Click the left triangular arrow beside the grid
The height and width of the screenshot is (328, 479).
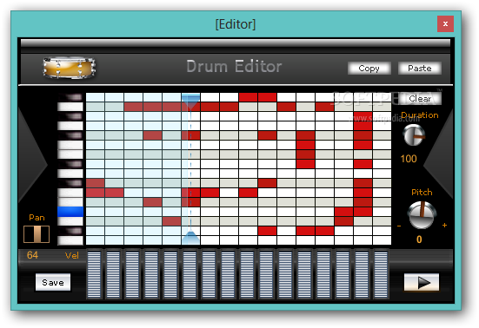[x=33, y=165]
